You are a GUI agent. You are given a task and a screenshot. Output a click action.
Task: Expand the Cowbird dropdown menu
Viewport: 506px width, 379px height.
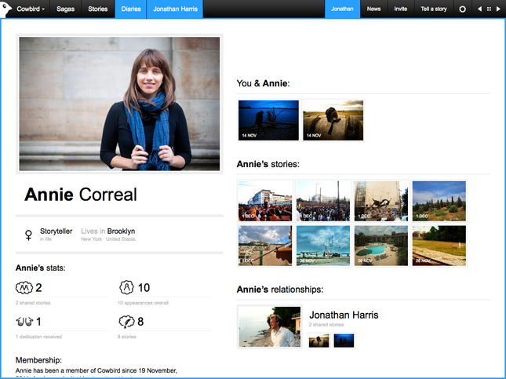(31, 9)
